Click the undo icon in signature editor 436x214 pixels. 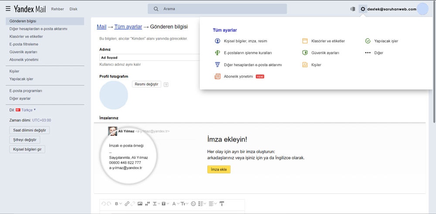[x=104, y=204]
